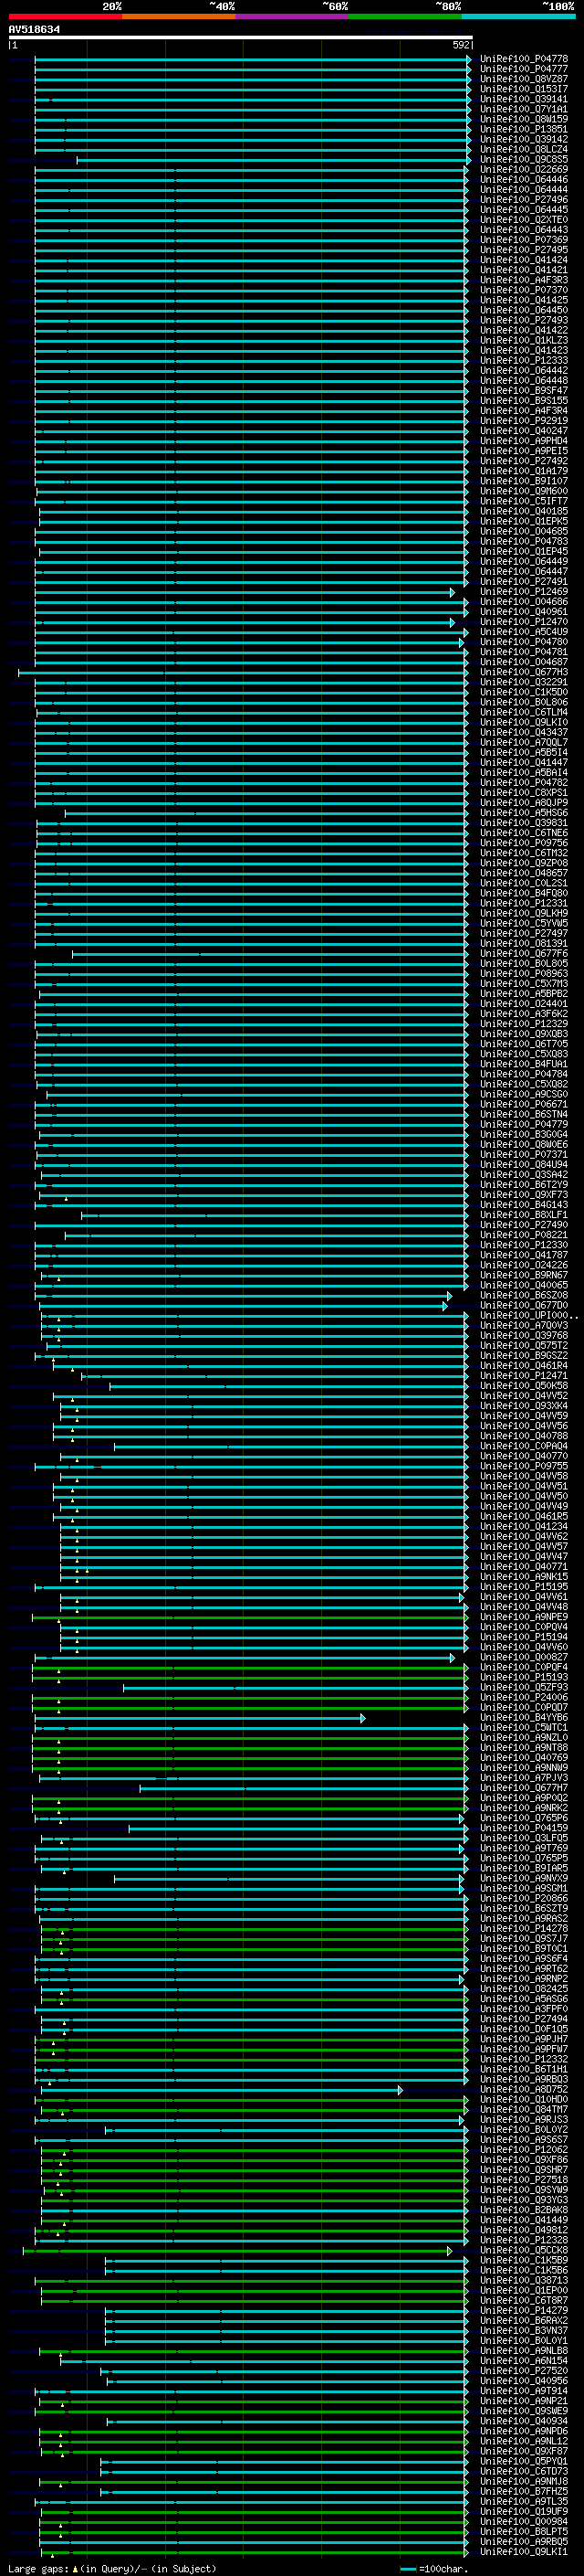Image resolution: width=584 pixels, height=2576 pixels.
Task: Select the UniRef100_B9SF47 label
Action: [x=524, y=391]
